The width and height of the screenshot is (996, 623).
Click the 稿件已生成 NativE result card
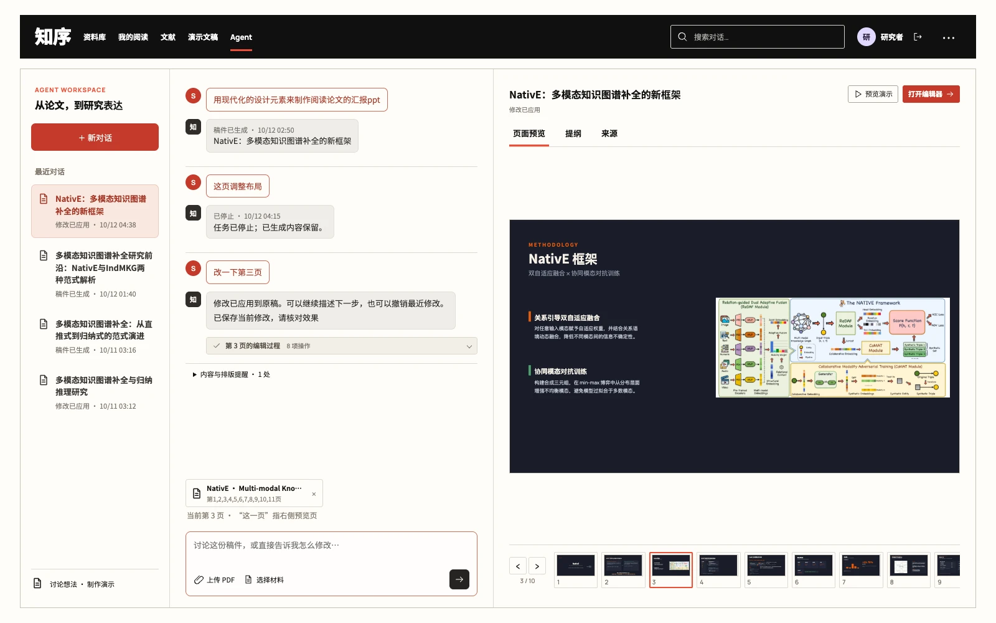[x=282, y=136]
